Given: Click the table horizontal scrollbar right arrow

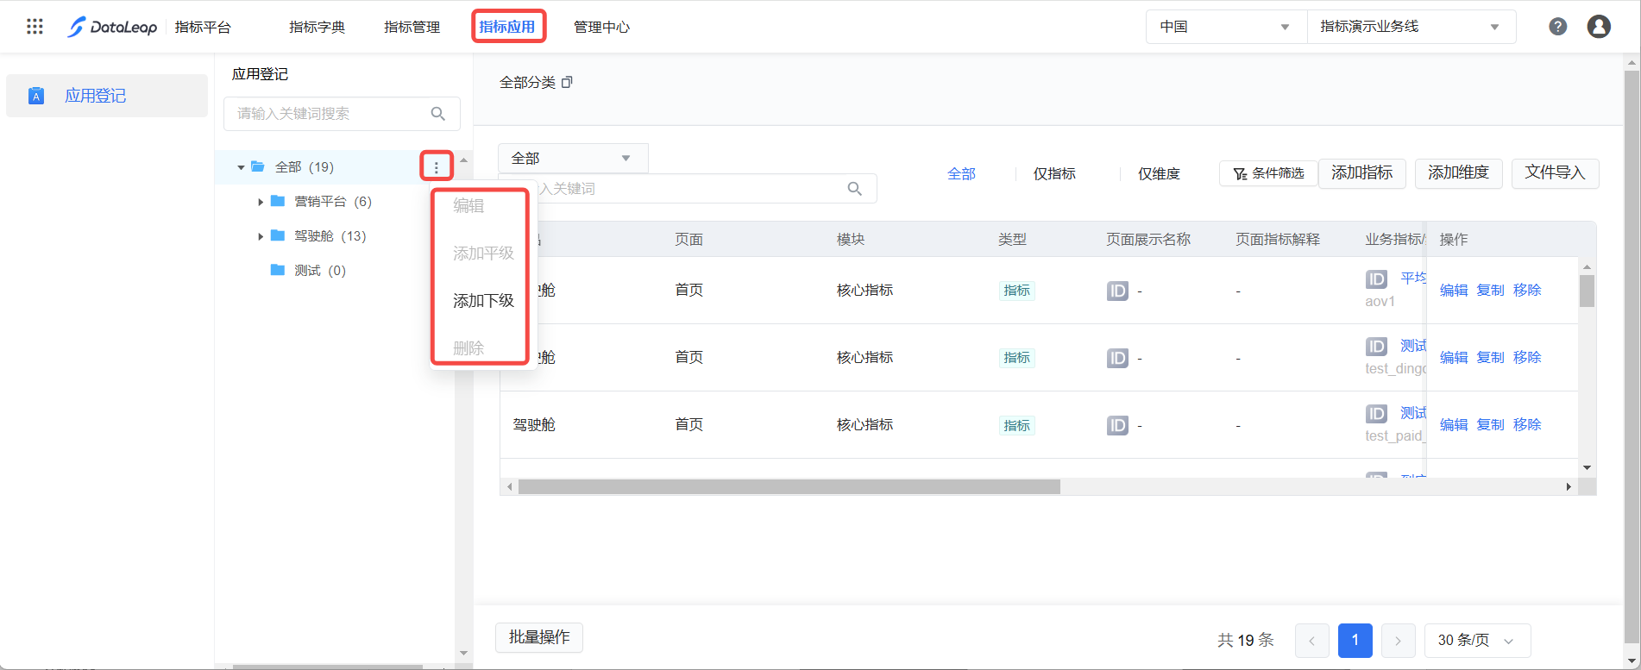Looking at the screenshot, I should tap(1569, 487).
